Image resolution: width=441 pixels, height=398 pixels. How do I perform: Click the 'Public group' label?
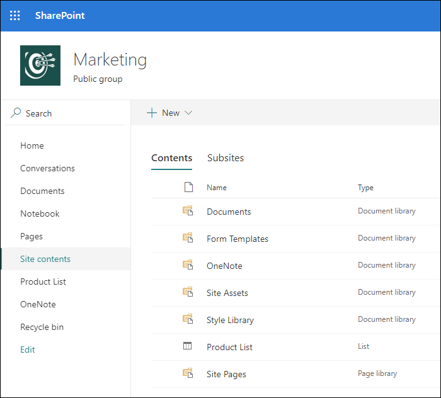coord(98,79)
